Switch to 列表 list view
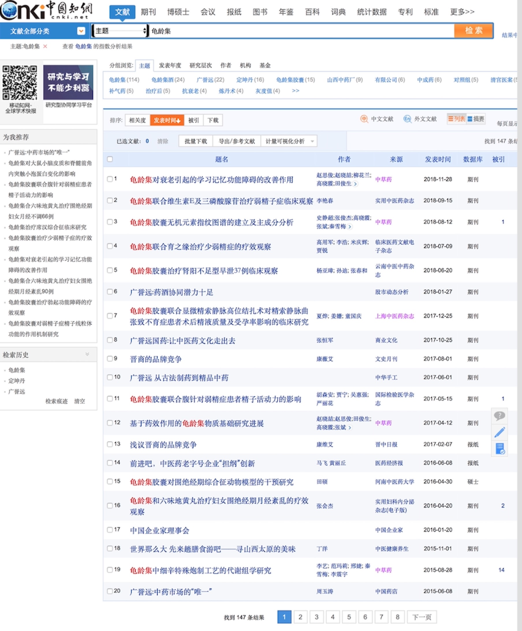 (456, 119)
